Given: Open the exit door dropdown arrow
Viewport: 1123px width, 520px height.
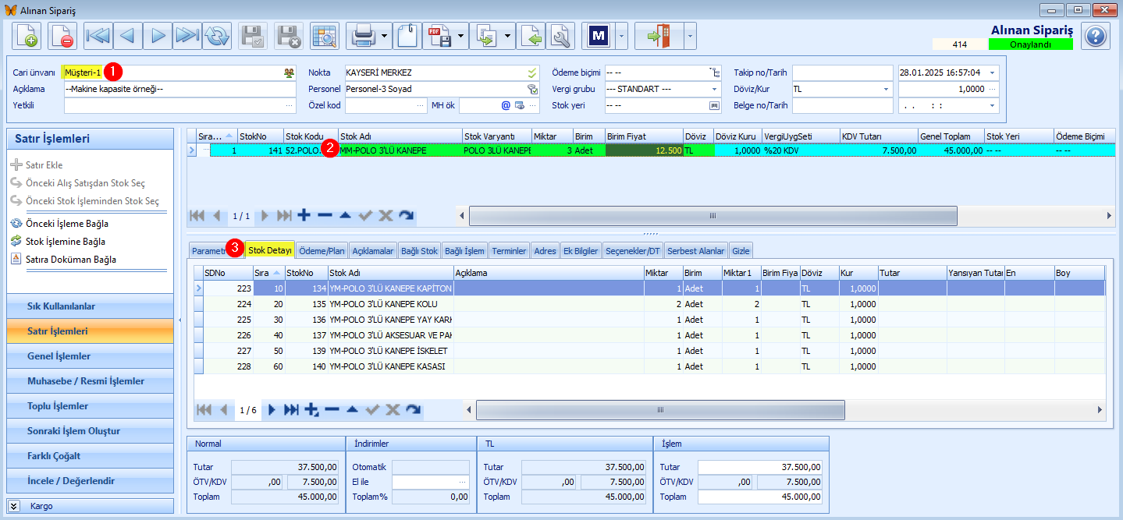Looking at the screenshot, I should pyautogui.click(x=690, y=36).
